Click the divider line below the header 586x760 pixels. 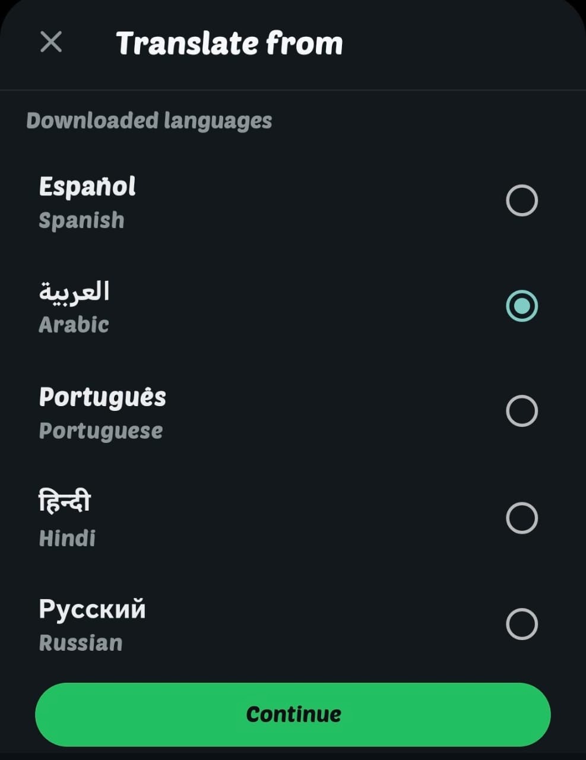coord(293,90)
